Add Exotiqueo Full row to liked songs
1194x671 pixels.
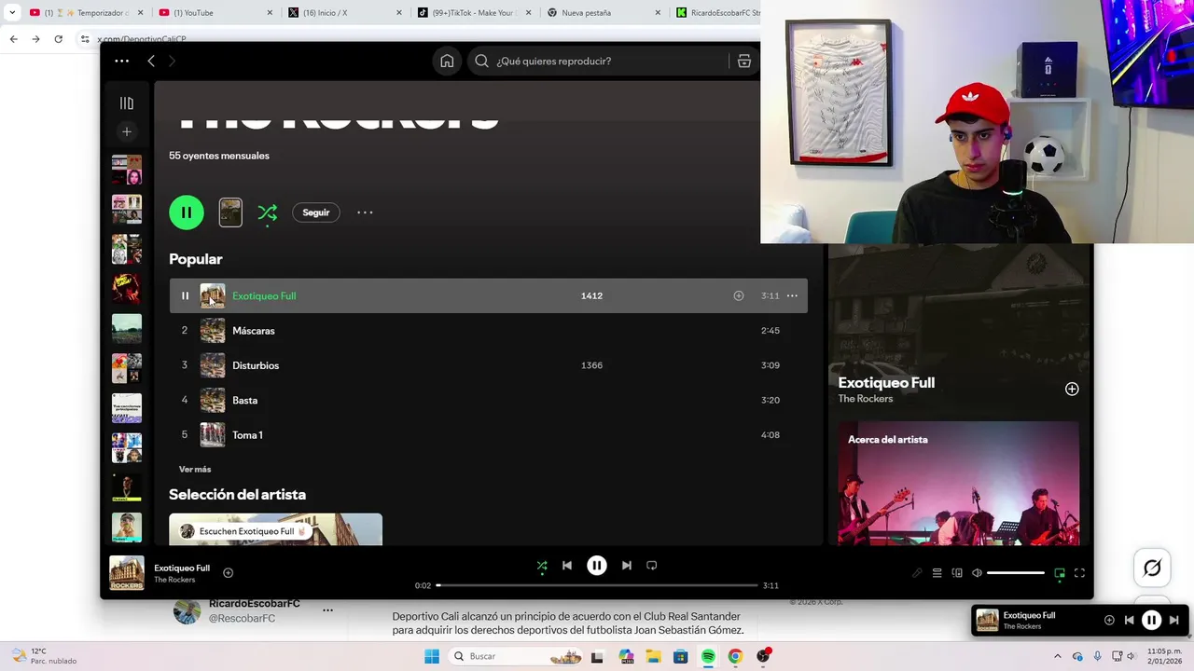click(739, 295)
